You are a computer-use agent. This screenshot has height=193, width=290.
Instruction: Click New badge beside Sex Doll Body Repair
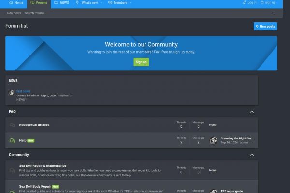pyautogui.click(x=56, y=187)
